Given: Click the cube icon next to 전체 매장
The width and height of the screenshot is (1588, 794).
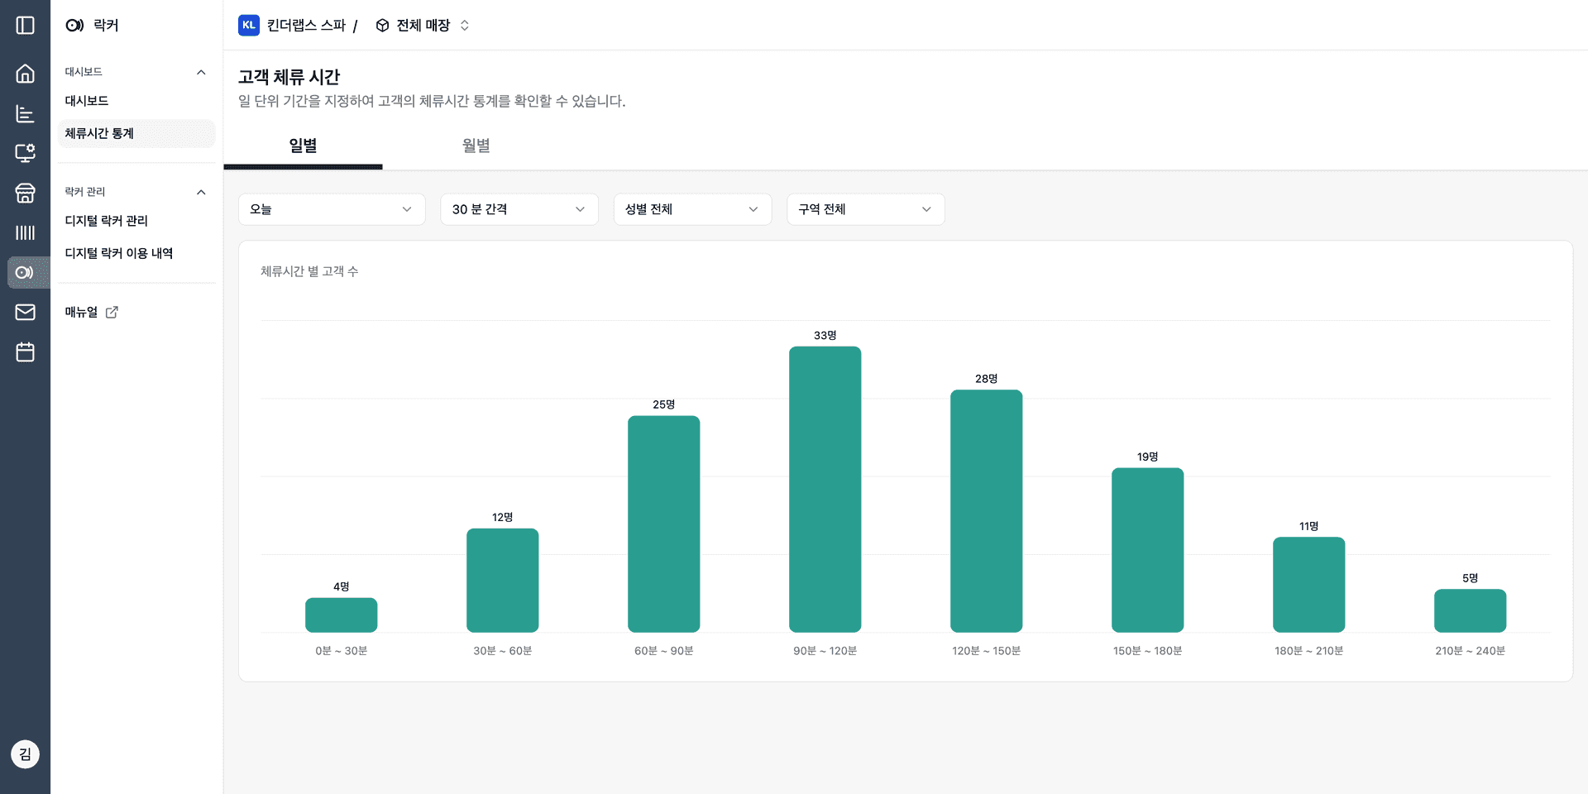Looking at the screenshot, I should 382,26.
